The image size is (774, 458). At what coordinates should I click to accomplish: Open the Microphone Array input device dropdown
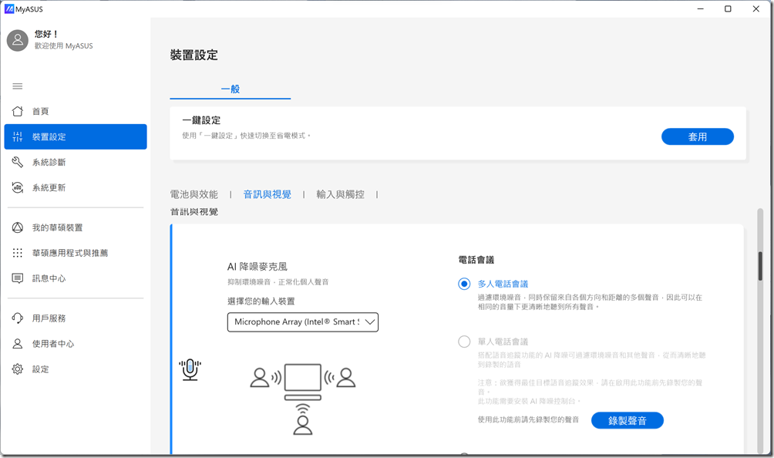(302, 322)
